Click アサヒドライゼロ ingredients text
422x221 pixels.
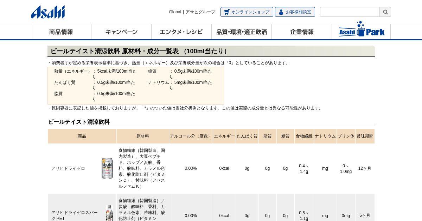[x=142, y=168]
